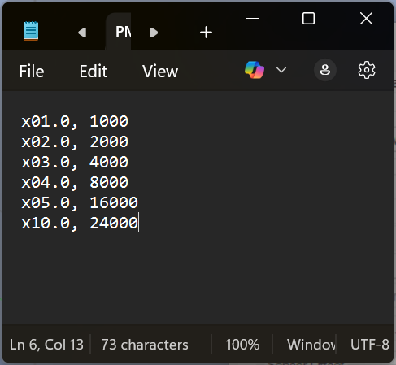Open the account profile icon
The height and width of the screenshot is (365, 396).
(325, 70)
